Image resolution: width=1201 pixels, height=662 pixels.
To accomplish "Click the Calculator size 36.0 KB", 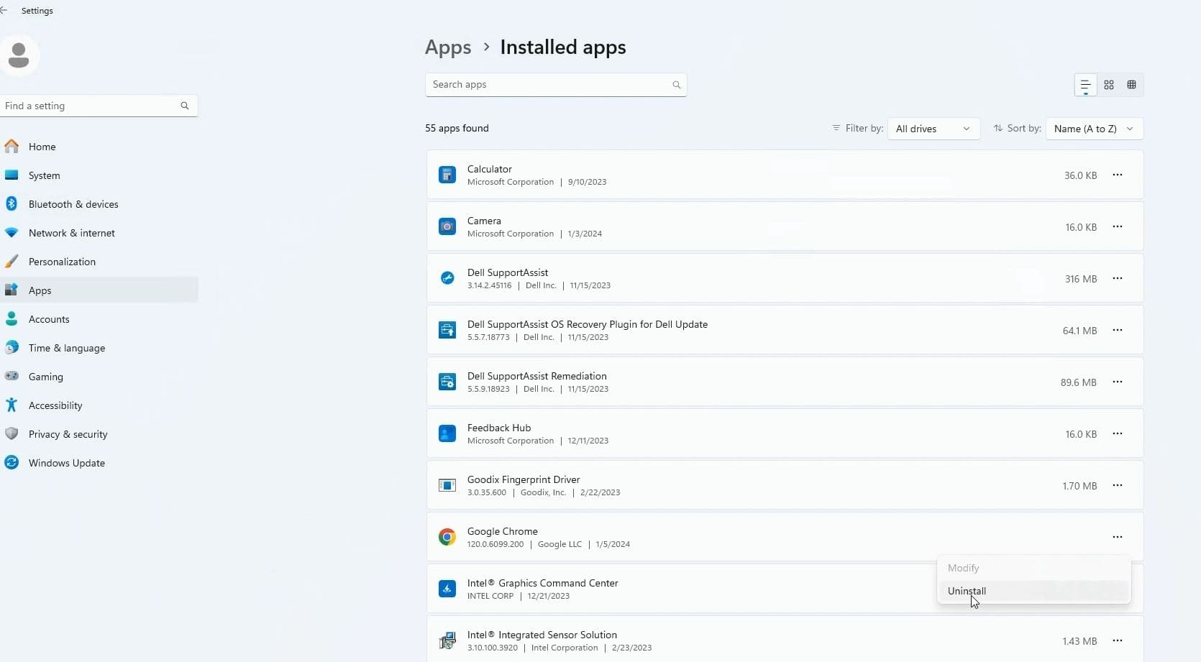I will 1080,175.
